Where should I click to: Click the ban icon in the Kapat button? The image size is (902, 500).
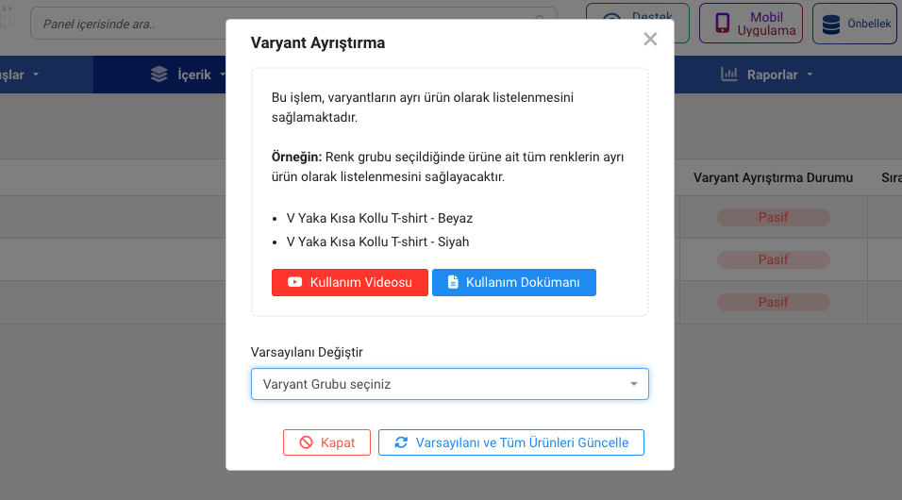tap(306, 442)
